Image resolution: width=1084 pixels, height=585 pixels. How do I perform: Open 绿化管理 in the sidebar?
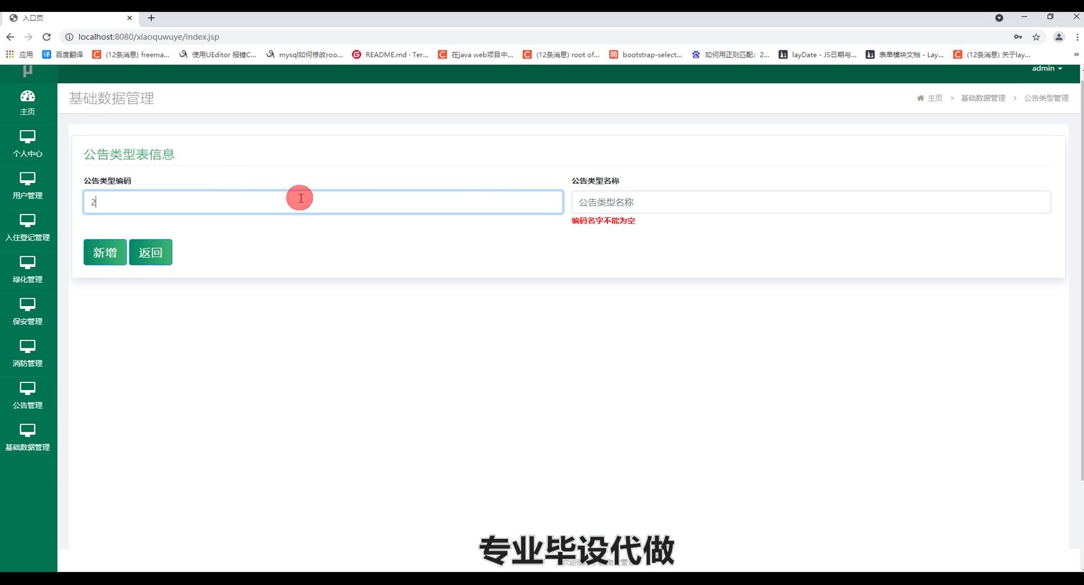[x=27, y=270]
